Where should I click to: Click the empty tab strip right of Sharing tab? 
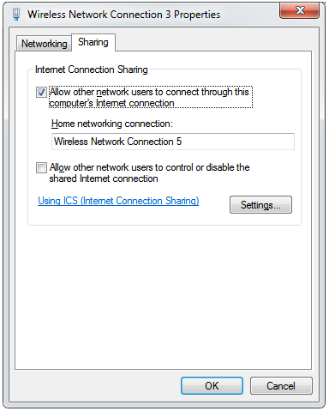point(212,42)
